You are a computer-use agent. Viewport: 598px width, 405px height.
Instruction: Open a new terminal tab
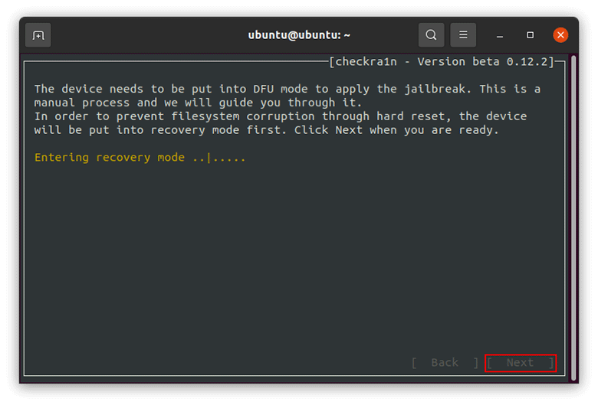point(38,35)
